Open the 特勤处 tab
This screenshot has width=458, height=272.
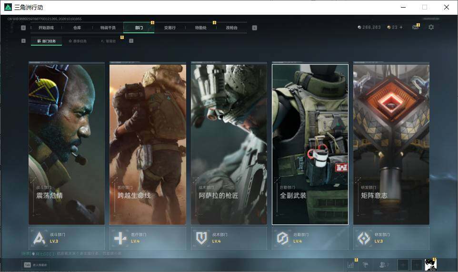pyautogui.click(x=200, y=28)
